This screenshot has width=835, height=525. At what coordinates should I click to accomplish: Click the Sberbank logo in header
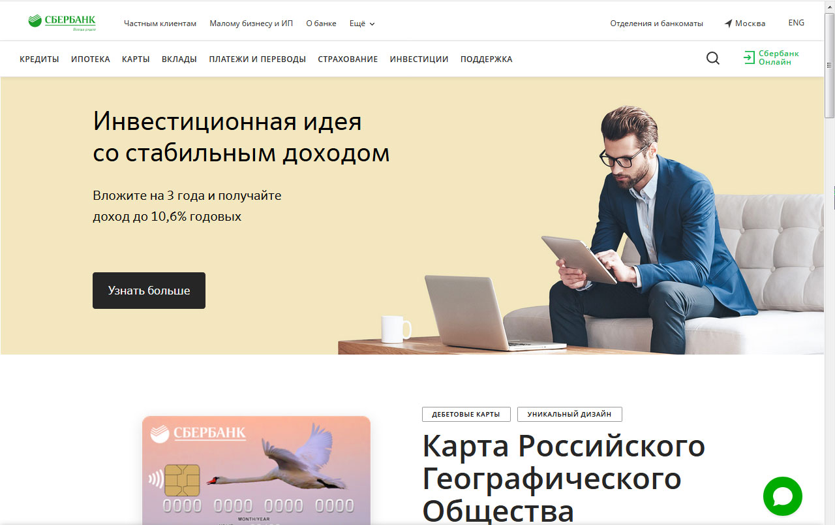62,22
